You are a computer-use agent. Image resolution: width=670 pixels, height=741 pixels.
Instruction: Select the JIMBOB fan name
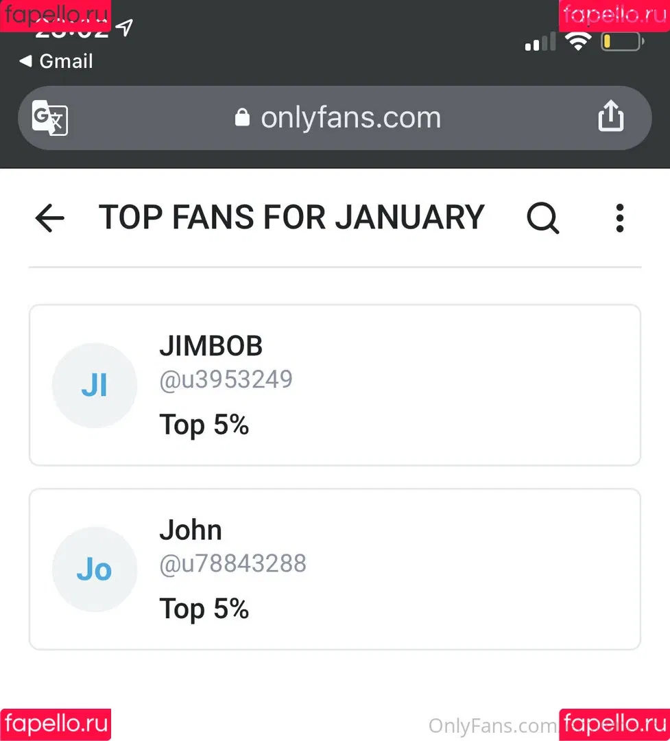[x=211, y=346]
